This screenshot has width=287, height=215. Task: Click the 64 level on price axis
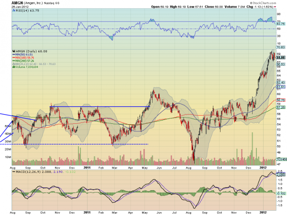click(278, 75)
